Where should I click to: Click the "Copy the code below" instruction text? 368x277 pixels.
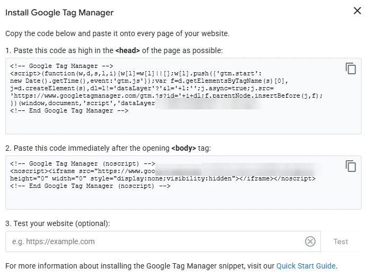pos(117,33)
